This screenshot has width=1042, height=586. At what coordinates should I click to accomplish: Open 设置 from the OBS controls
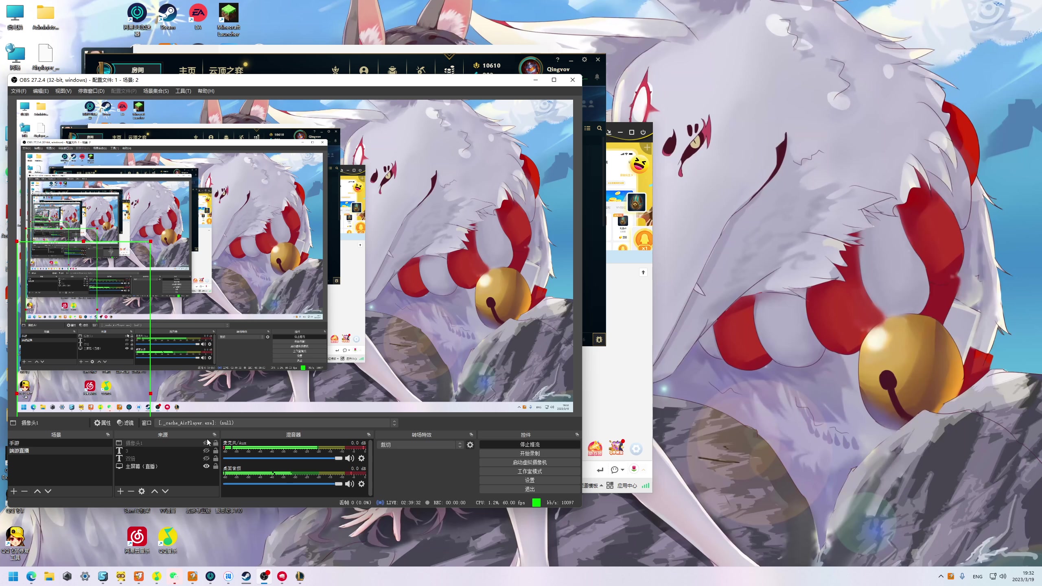(530, 480)
